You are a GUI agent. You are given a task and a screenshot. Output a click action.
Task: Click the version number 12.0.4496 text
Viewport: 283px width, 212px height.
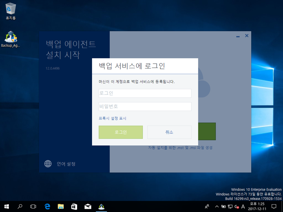tap(52, 68)
